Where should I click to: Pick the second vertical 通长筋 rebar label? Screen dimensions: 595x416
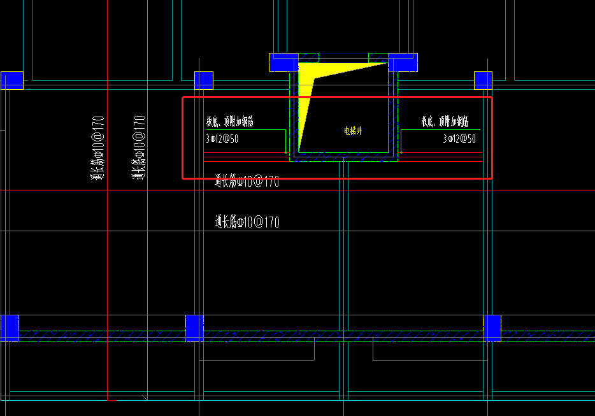(139, 148)
